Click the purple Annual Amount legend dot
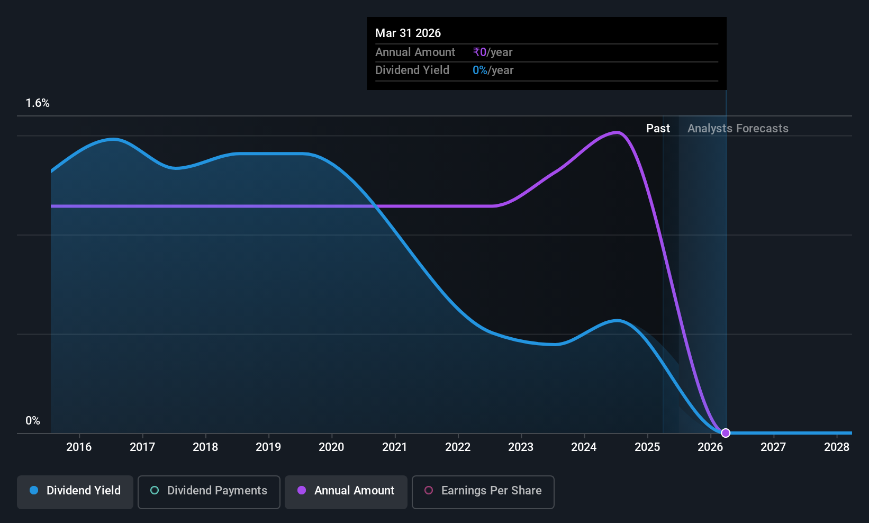The image size is (869, 523). (x=302, y=490)
